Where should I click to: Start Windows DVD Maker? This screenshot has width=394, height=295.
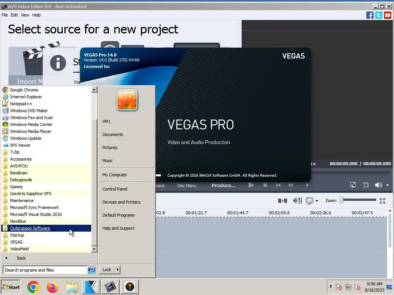point(46,111)
